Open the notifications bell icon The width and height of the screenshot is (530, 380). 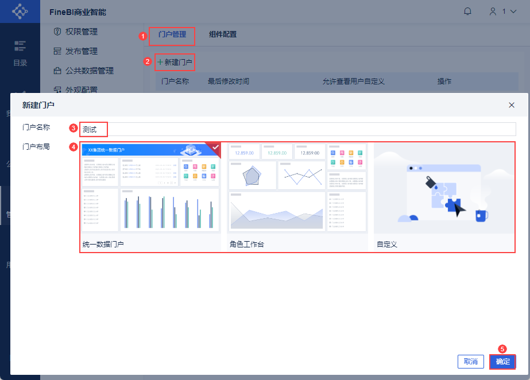tap(467, 11)
